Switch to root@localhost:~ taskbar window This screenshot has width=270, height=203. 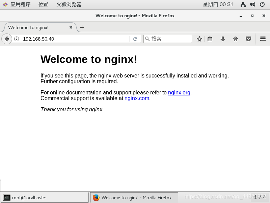tap(45, 198)
